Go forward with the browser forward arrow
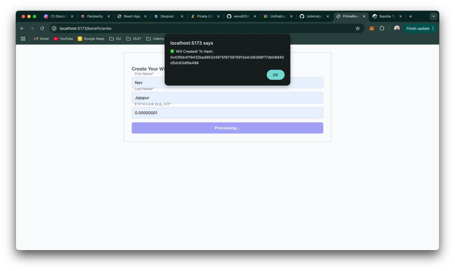This screenshot has height=271, width=455. [32, 28]
